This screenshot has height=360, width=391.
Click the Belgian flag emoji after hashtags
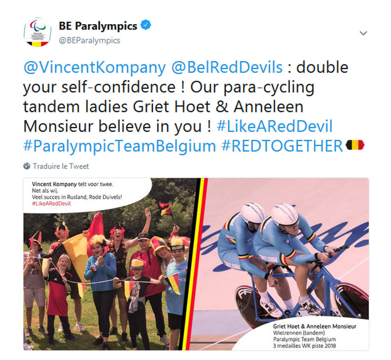[355, 145]
